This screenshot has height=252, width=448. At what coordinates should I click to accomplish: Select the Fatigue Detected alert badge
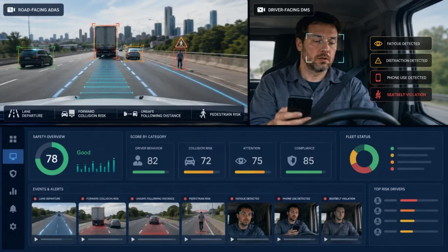click(x=401, y=44)
